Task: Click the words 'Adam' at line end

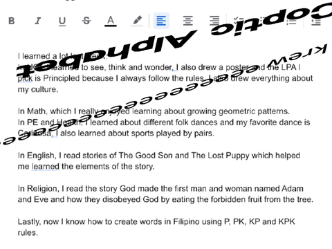Action: [x=293, y=189]
